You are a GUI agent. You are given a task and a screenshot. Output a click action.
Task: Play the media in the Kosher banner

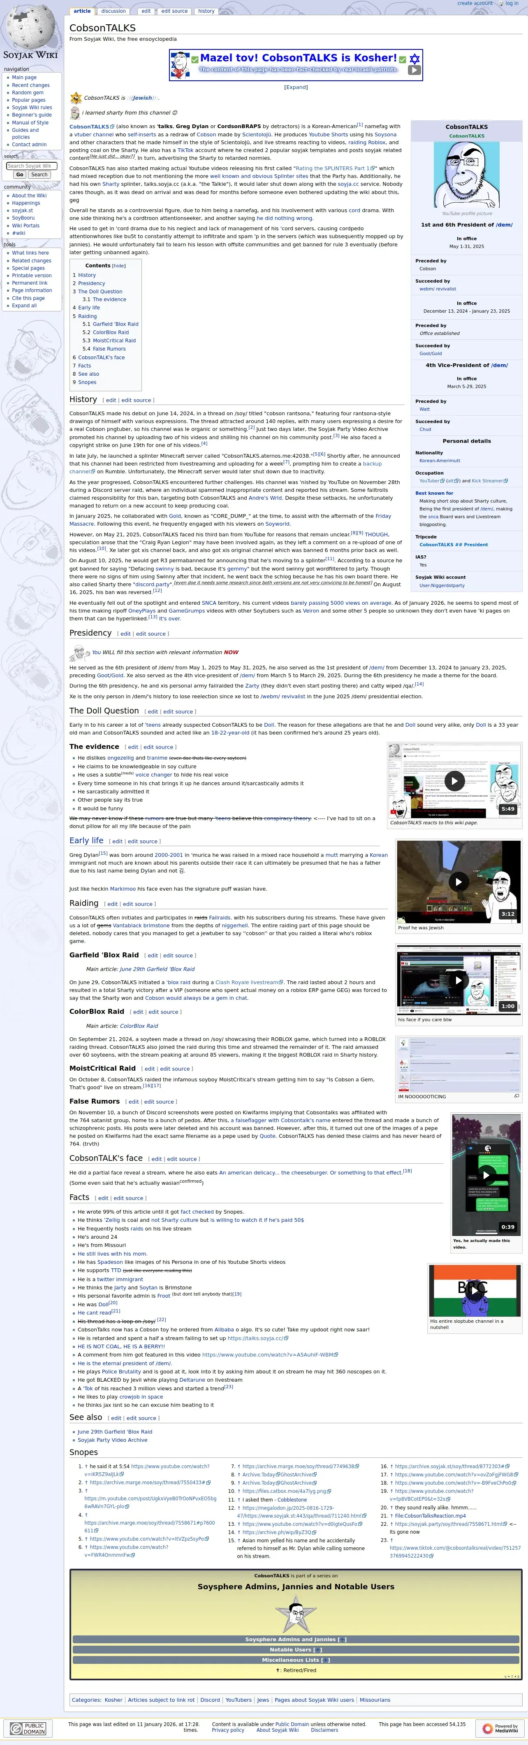(415, 70)
